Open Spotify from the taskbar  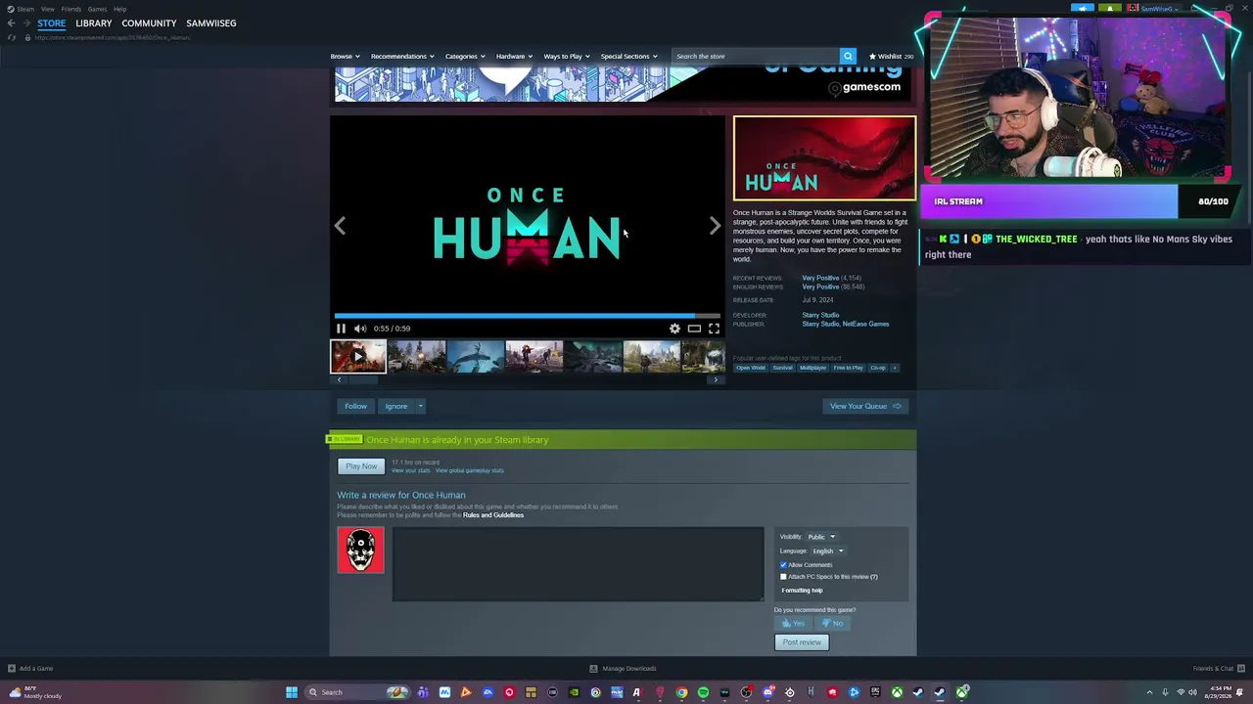703,692
